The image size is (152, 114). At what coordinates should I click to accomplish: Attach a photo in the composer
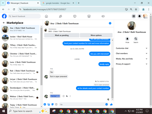(x=49, y=104)
